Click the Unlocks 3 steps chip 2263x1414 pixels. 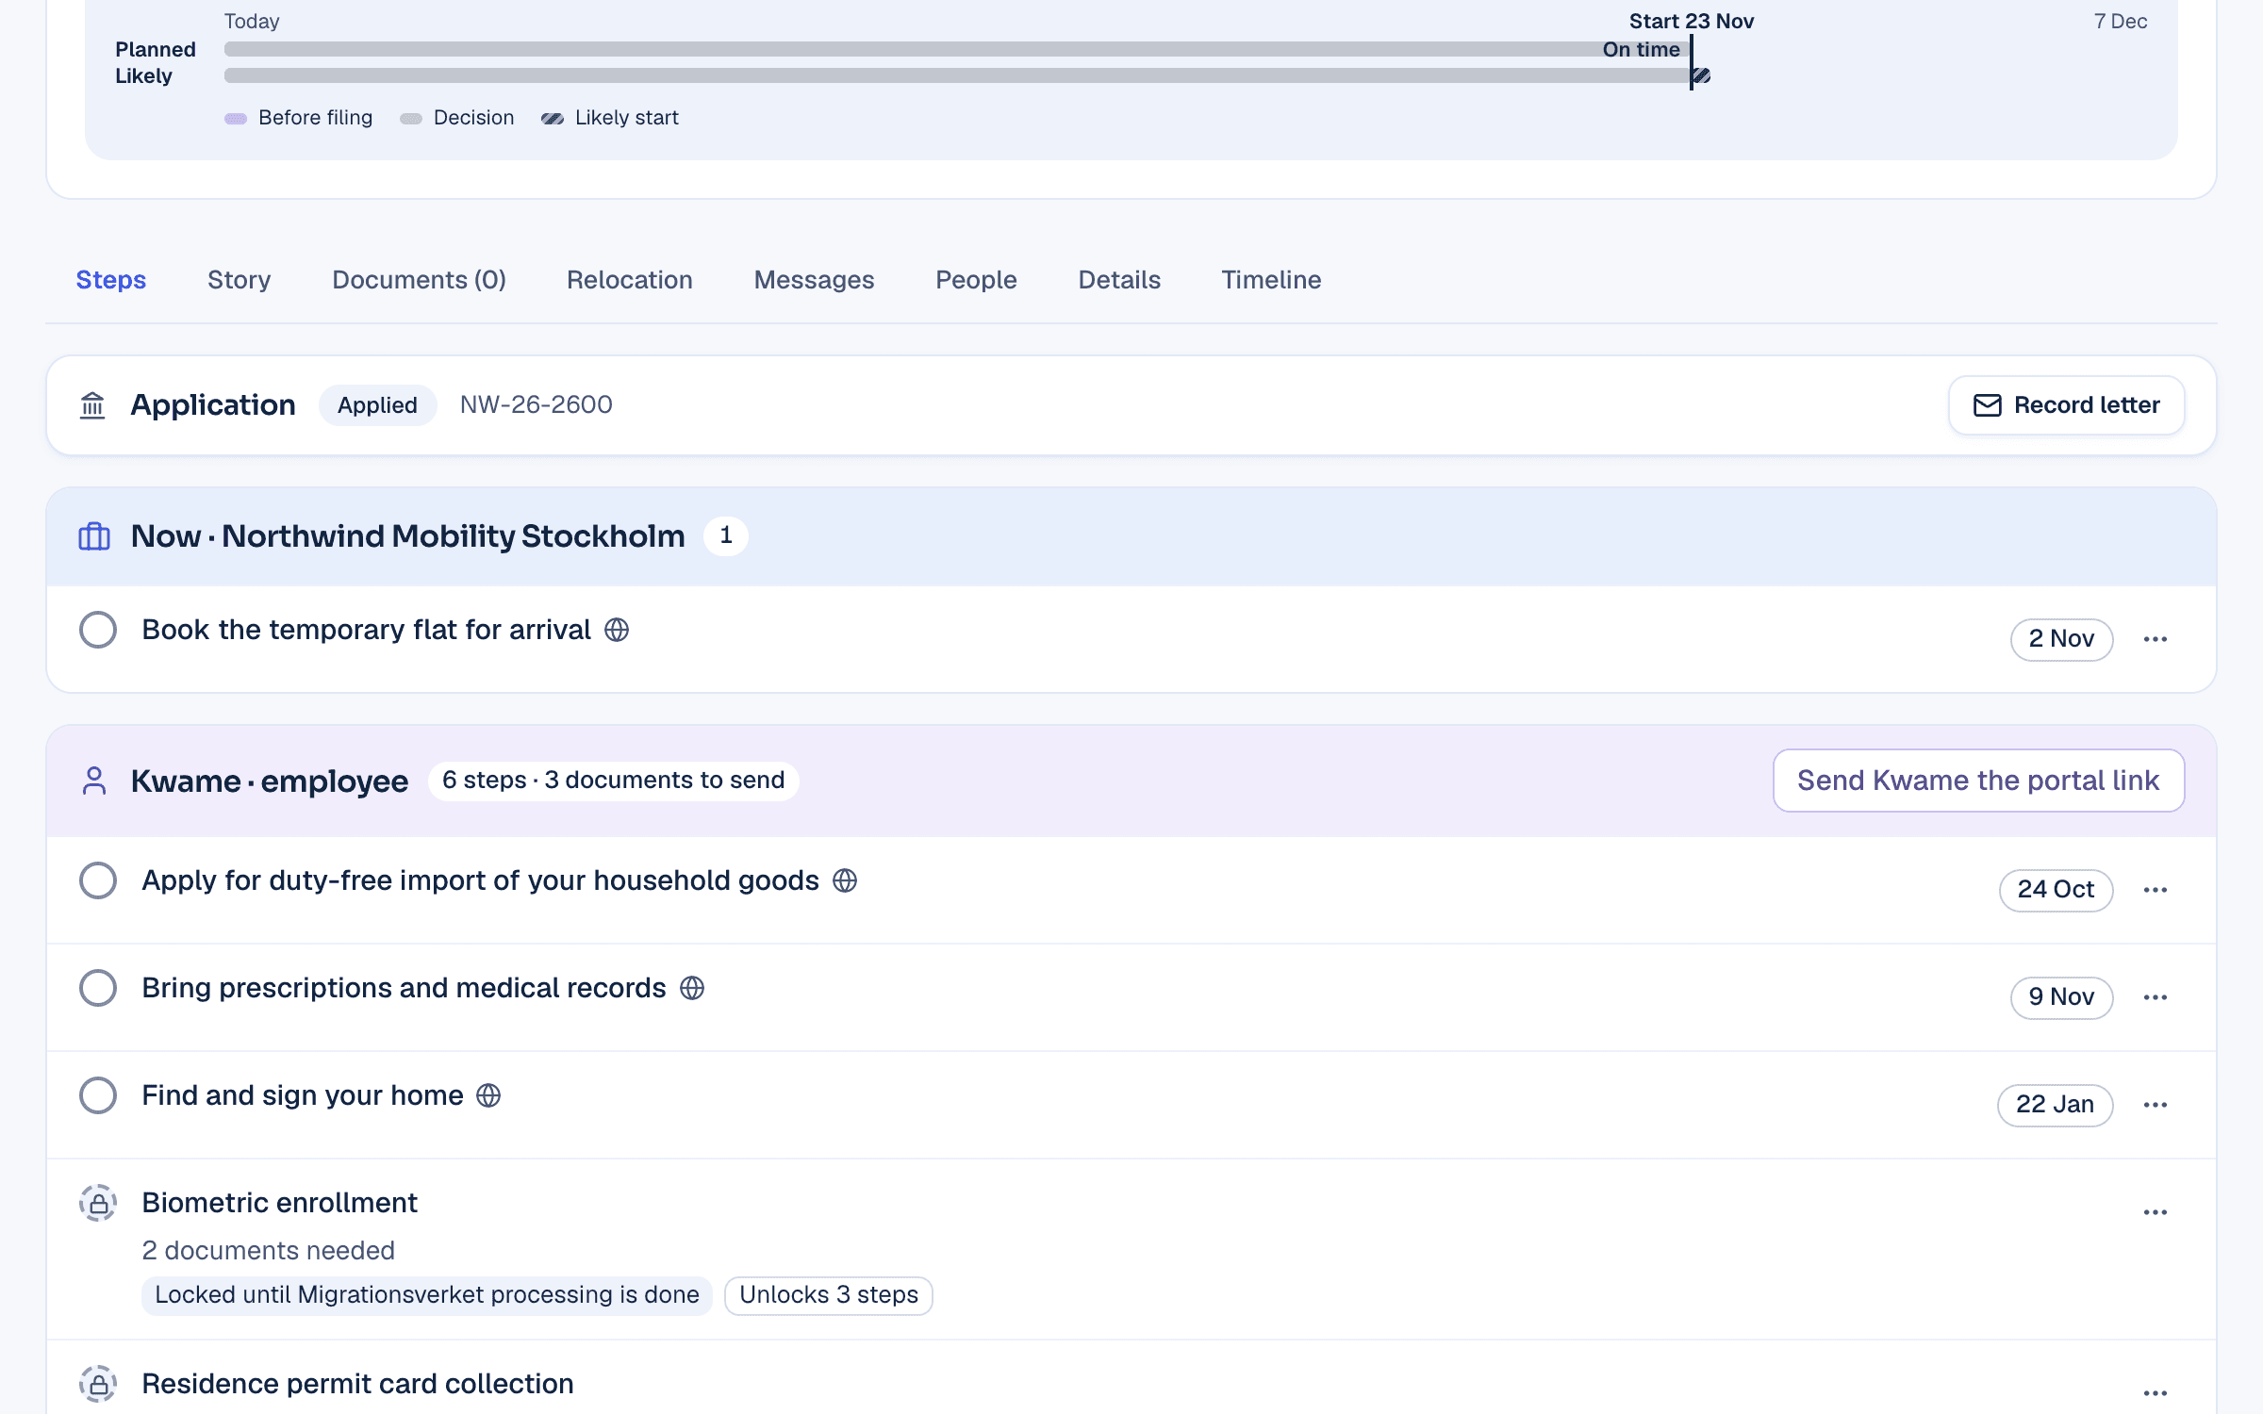[x=829, y=1295]
